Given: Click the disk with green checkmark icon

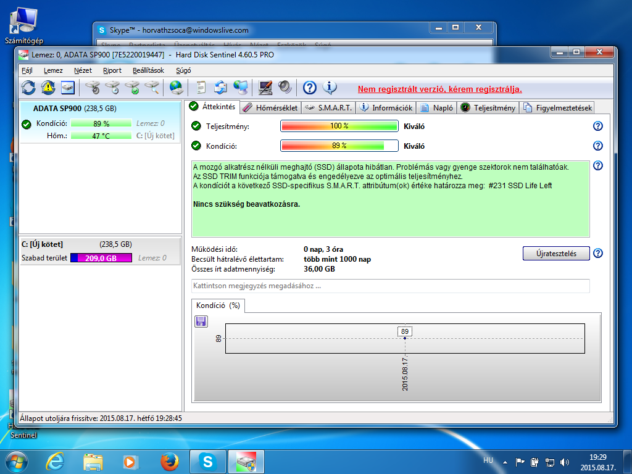Looking at the screenshot, I should pos(133,88).
